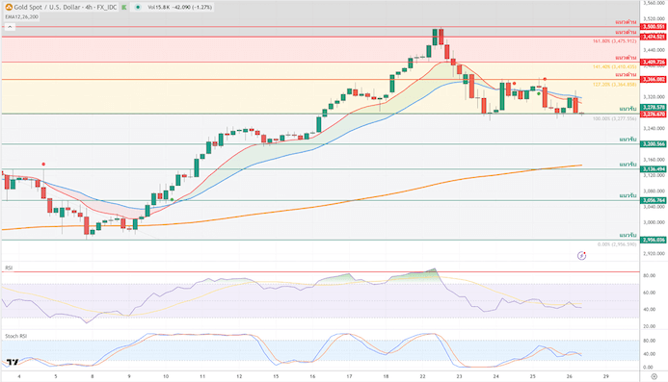Click the red signal dot above candle near 5
The width and height of the screenshot is (668, 382).
[43, 165]
